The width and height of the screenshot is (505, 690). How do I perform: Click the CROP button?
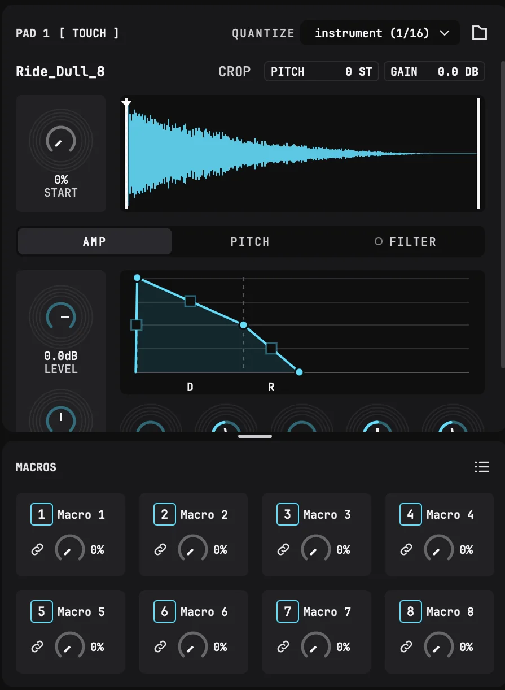(x=235, y=72)
